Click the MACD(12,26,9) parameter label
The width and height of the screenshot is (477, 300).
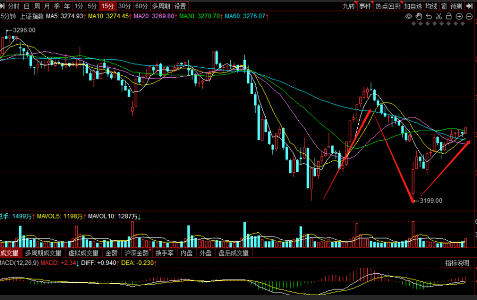point(19,263)
